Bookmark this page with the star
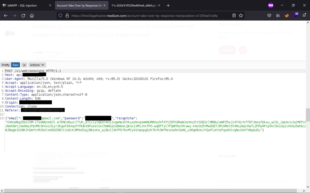This screenshot has width=310, height=193. pos(241,16)
